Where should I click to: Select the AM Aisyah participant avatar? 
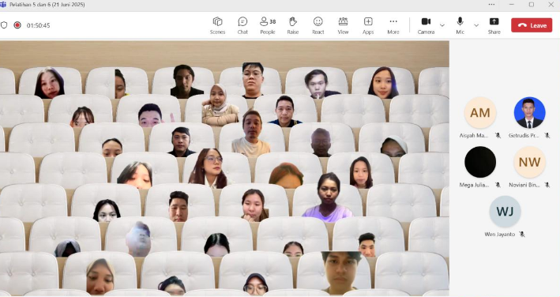[480, 112]
